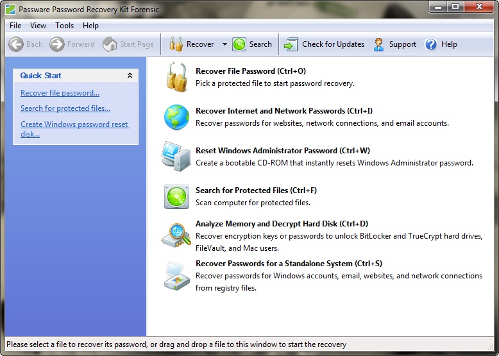Click the green radar icon for Protected Files

point(176,197)
